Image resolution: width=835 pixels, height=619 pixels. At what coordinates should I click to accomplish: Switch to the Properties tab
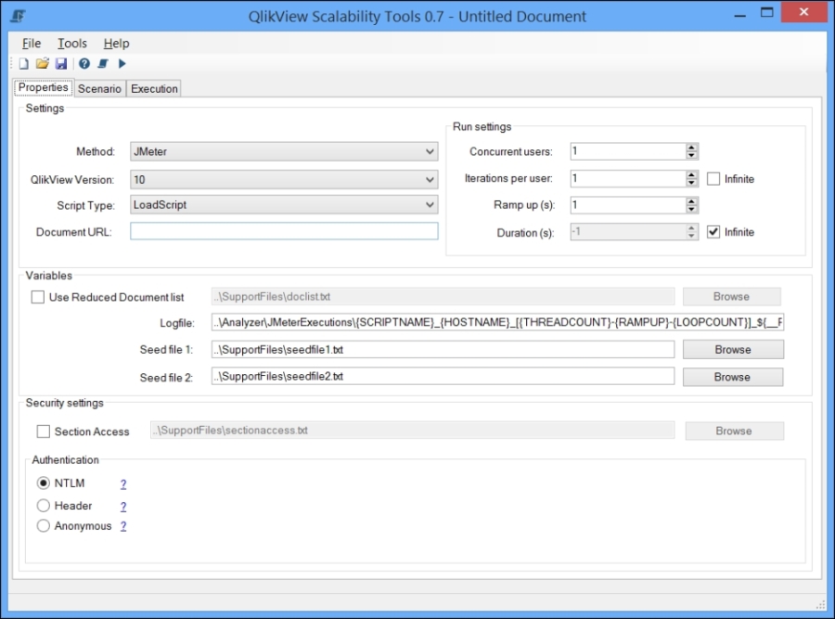click(43, 87)
